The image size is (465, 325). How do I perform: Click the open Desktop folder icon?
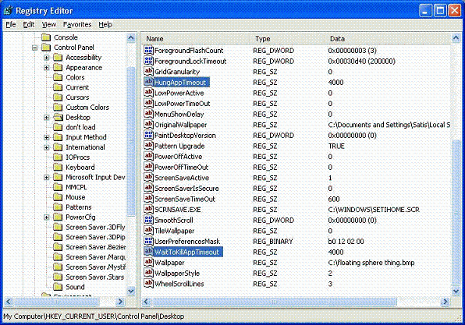coord(58,118)
